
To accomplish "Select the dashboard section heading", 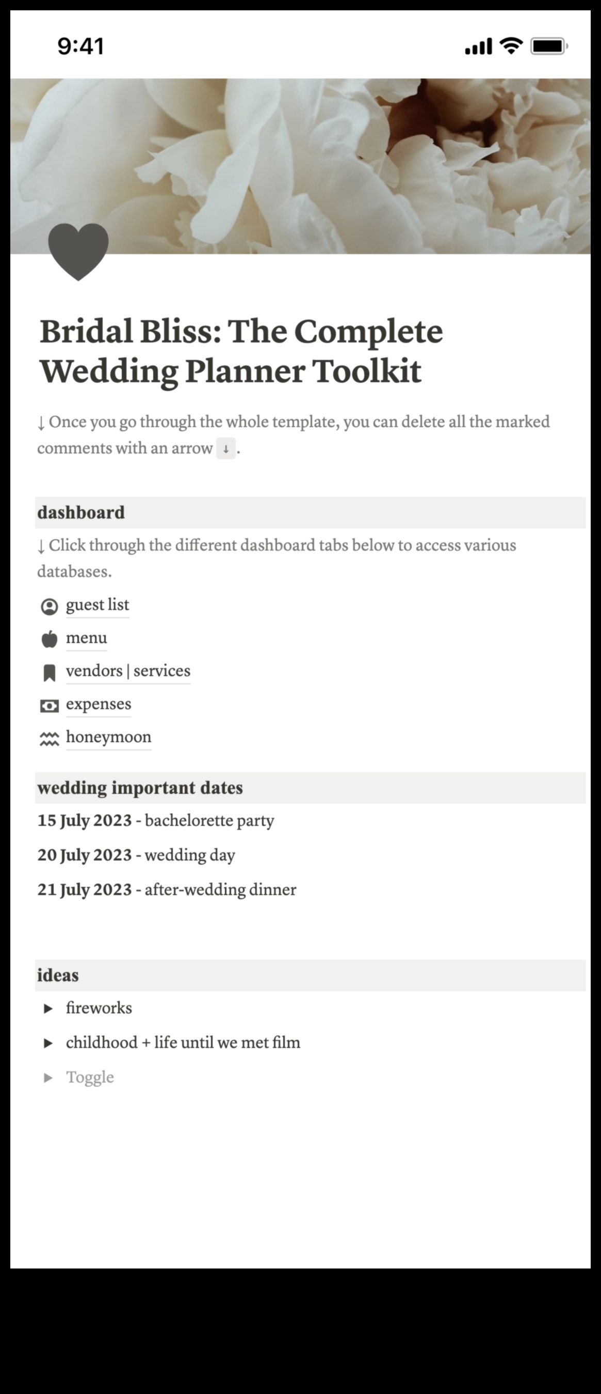I will 80,513.
